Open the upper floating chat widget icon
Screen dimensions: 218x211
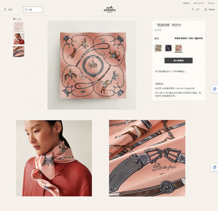point(214,89)
